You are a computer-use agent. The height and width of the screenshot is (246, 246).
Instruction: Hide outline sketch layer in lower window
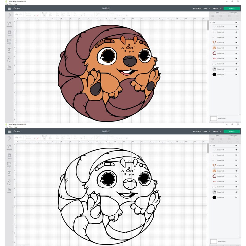236,192
